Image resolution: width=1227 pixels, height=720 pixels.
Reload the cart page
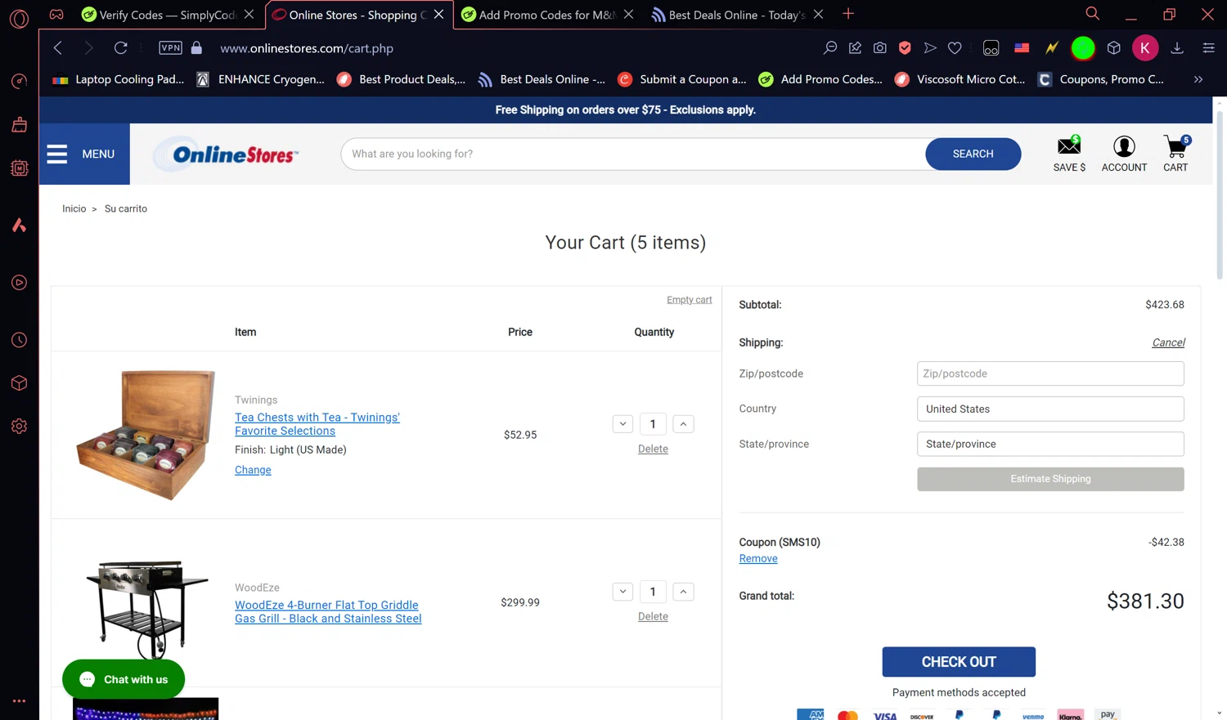point(120,48)
